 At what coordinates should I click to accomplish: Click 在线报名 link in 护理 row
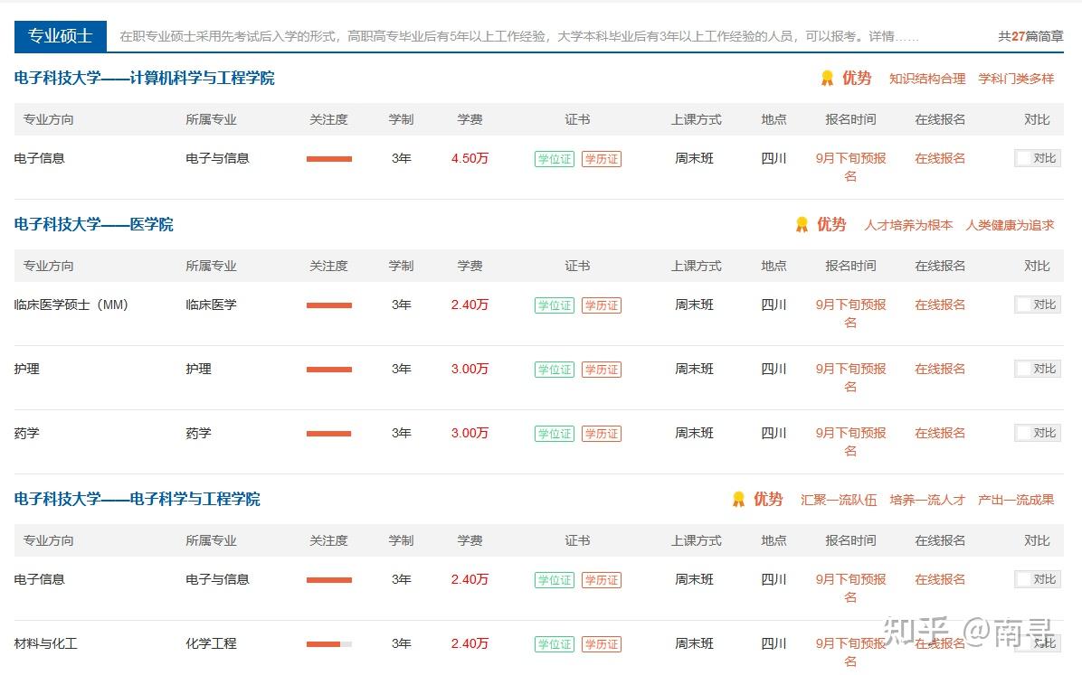pos(940,368)
